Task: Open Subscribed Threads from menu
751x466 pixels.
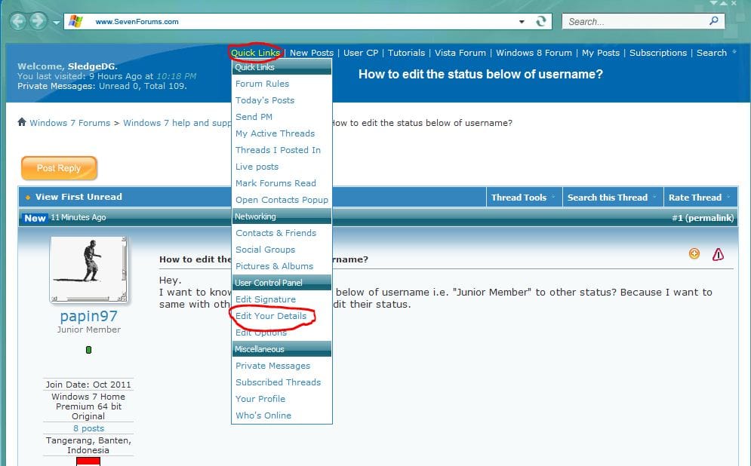Action: click(278, 382)
